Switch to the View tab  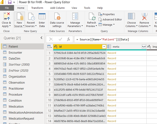tap(74, 8)
